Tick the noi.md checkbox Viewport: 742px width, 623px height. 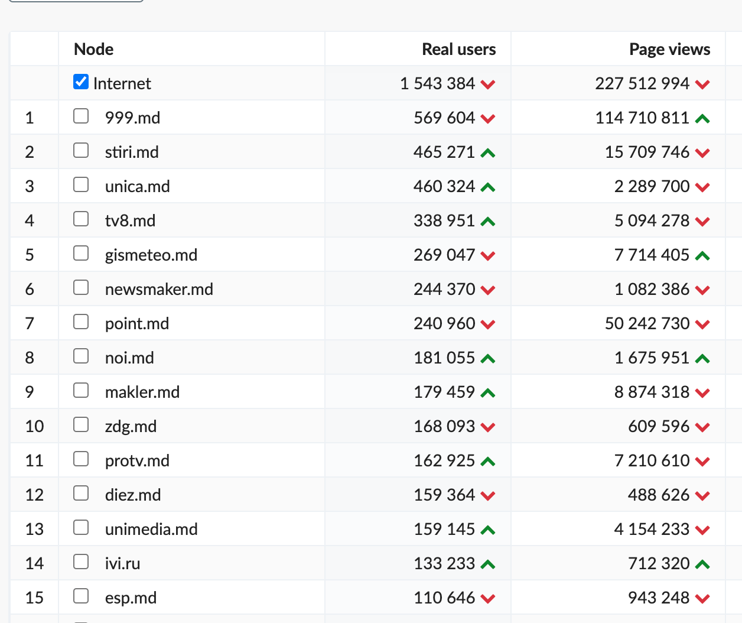(81, 356)
